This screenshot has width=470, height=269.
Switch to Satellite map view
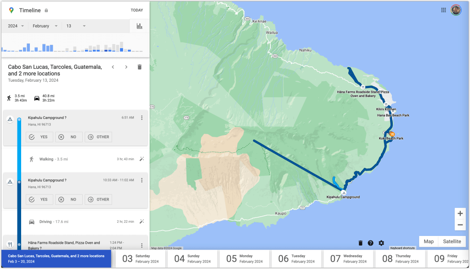pyautogui.click(x=452, y=241)
